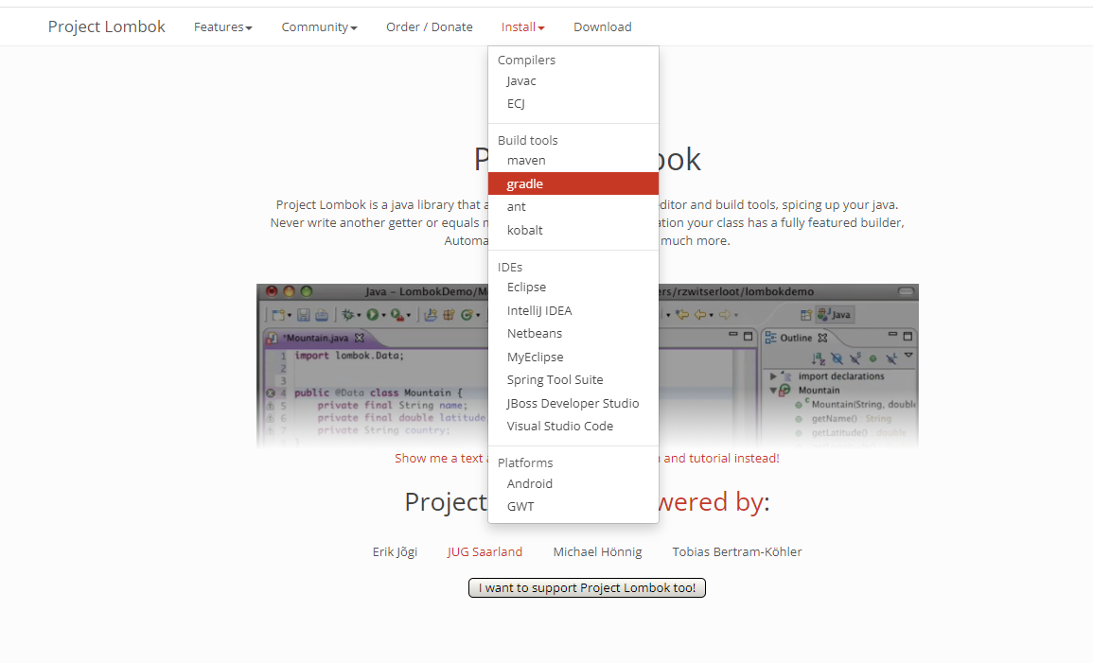Open the JUG Saarland supporter link
Image resolution: width=1093 pixels, height=663 pixels.
pyautogui.click(x=485, y=551)
